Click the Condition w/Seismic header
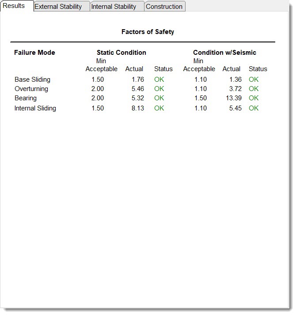This screenshot has width=296, height=315. pyautogui.click(x=224, y=53)
